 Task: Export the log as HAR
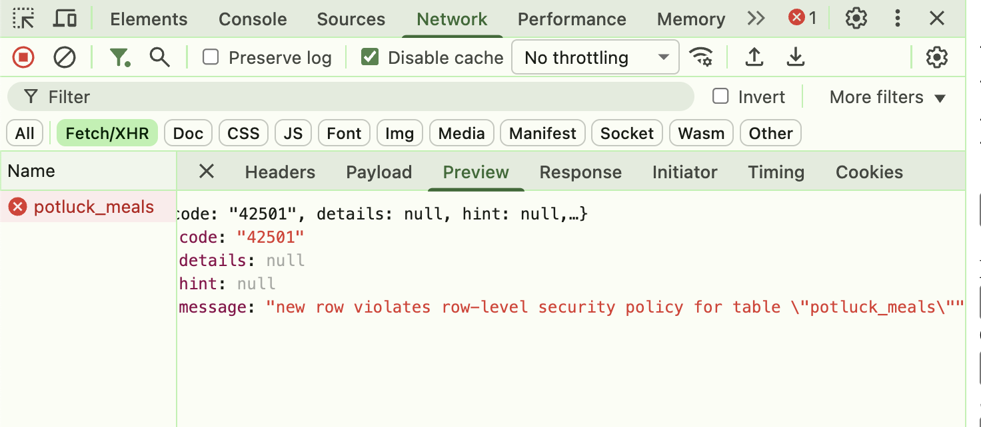[795, 57]
